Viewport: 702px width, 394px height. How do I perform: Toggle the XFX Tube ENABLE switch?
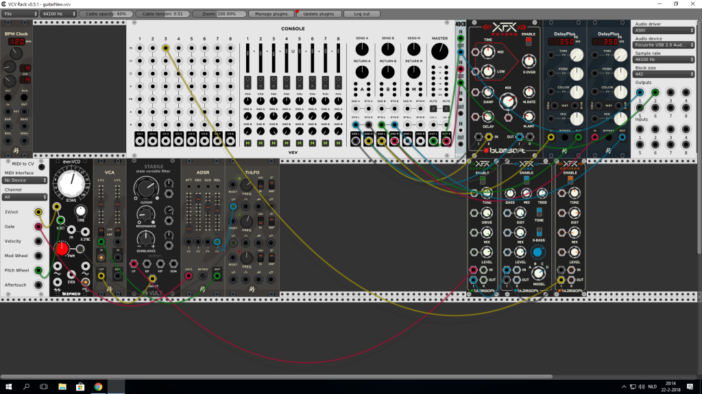[526, 180]
